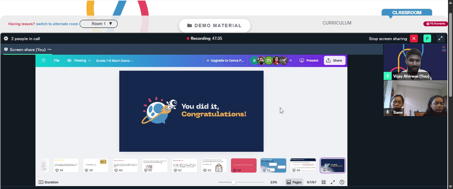Click the 67/67 page counter

click(312, 182)
